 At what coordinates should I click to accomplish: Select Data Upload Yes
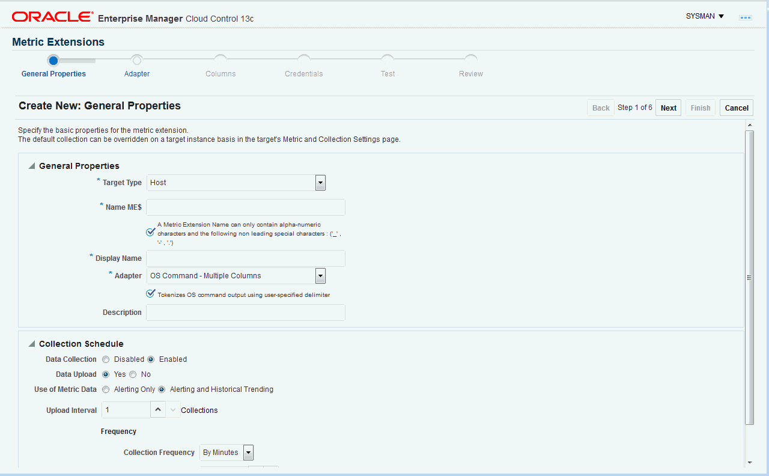point(106,374)
